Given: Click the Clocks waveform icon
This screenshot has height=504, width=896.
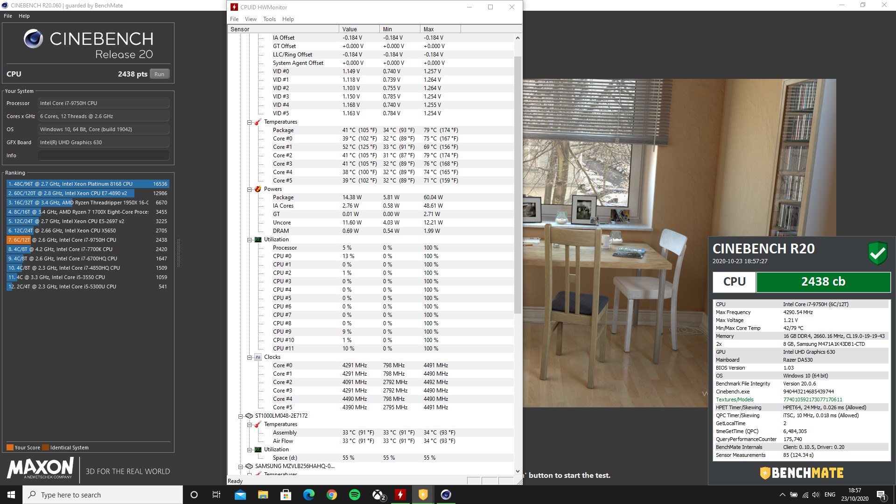Looking at the screenshot, I should coord(258,357).
